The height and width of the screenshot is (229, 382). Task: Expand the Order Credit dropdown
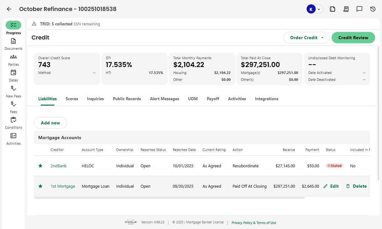[x=306, y=38]
